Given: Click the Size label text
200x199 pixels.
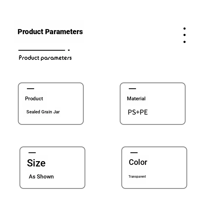Looking at the screenshot, I should coord(36,163).
